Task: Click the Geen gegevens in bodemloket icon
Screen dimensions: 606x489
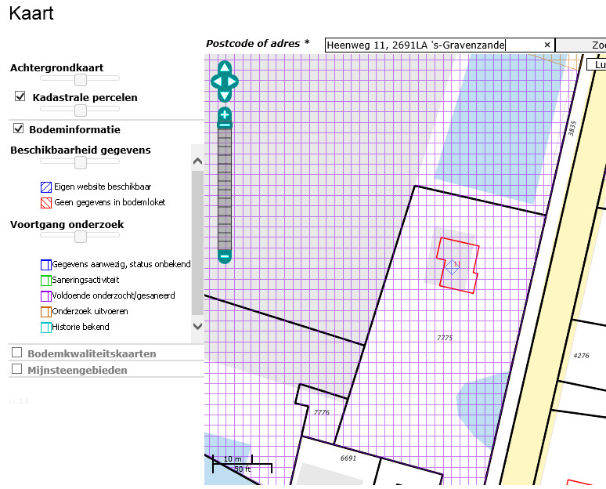Action: [46, 203]
